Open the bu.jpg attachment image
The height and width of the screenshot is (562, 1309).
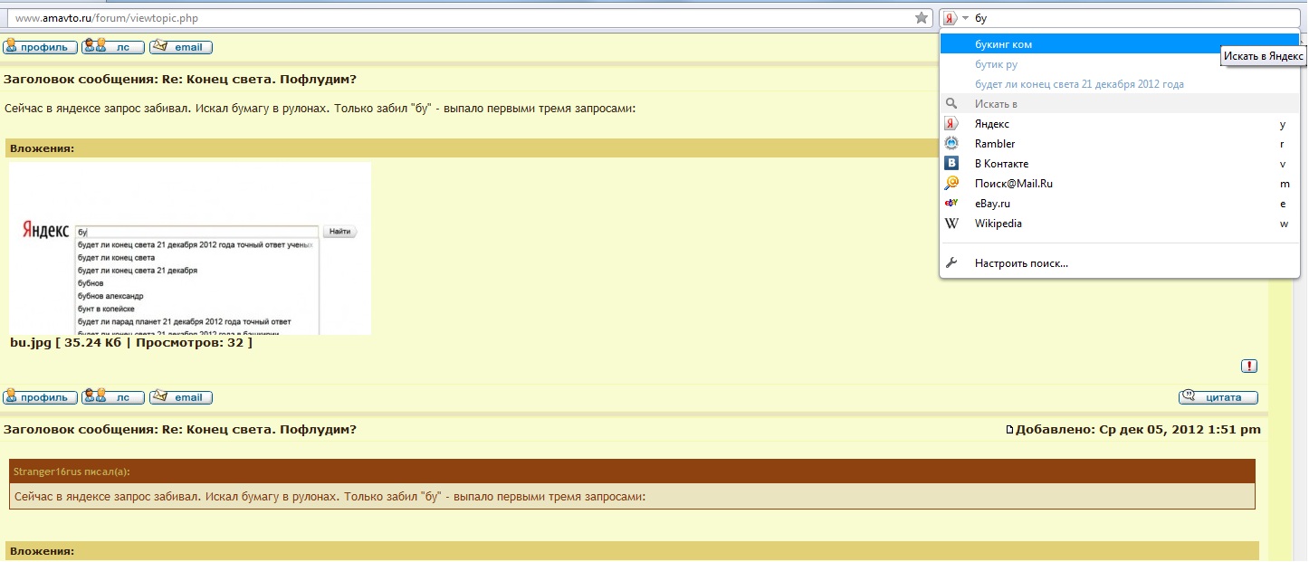click(190, 249)
